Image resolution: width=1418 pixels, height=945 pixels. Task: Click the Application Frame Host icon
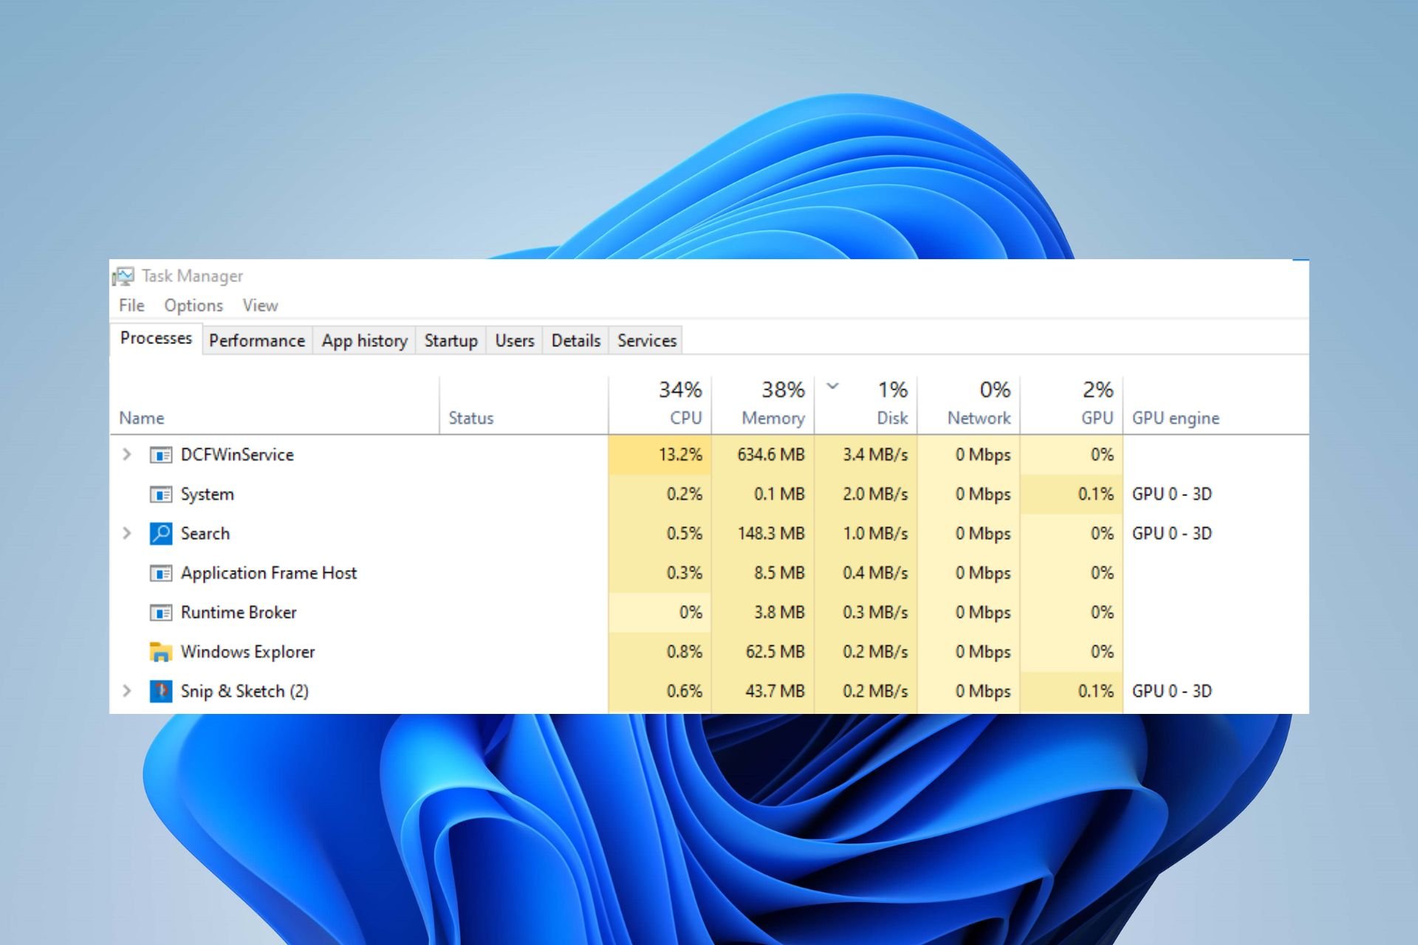coord(161,573)
